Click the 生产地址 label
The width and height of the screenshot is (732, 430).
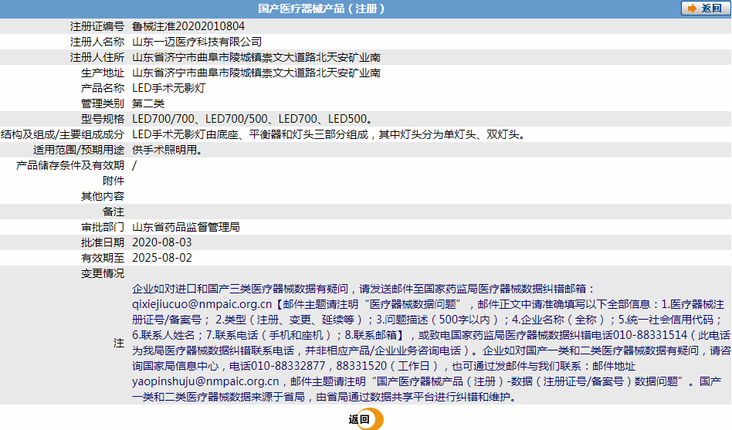pos(103,73)
